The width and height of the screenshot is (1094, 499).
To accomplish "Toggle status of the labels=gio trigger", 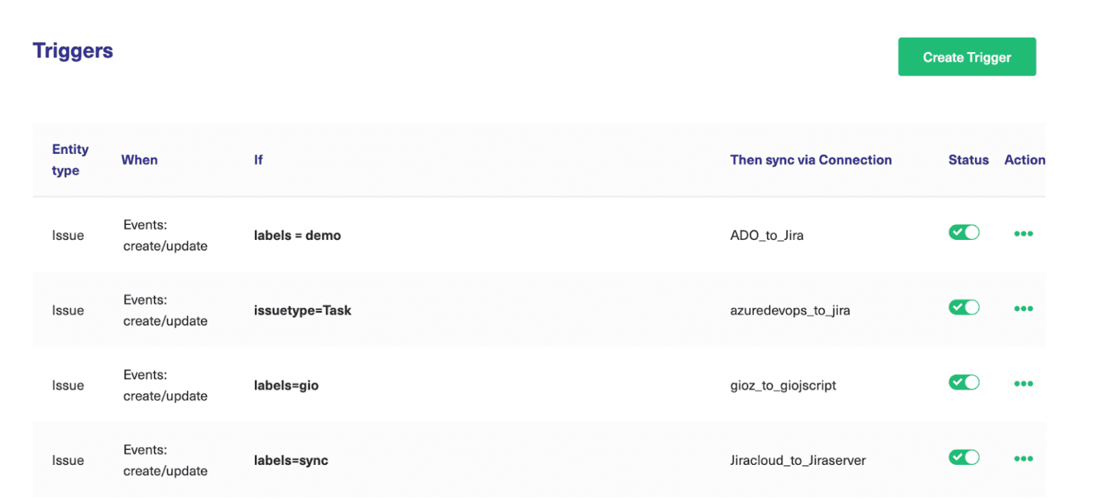I will (x=964, y=382).
